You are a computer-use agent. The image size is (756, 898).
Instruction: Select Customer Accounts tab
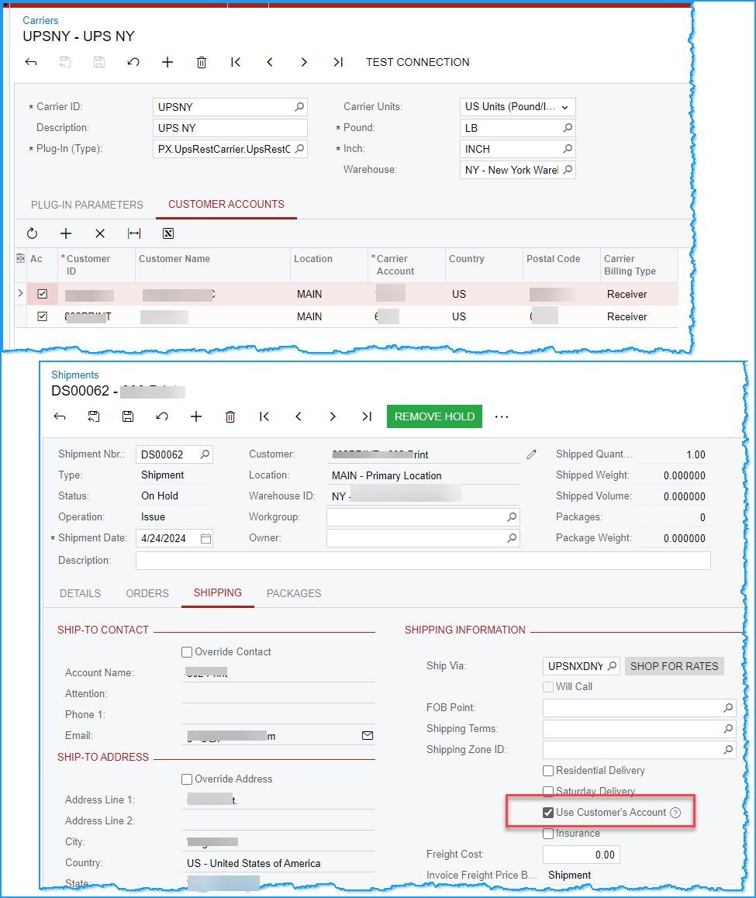pos(226,205)
